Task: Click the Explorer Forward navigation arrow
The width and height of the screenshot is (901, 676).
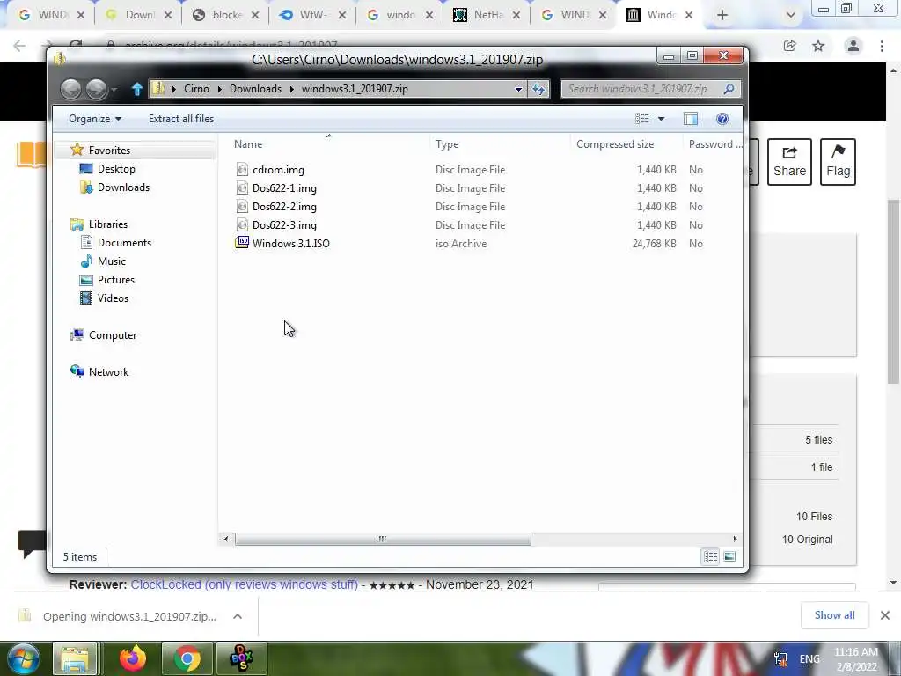Action: point(96,89)
